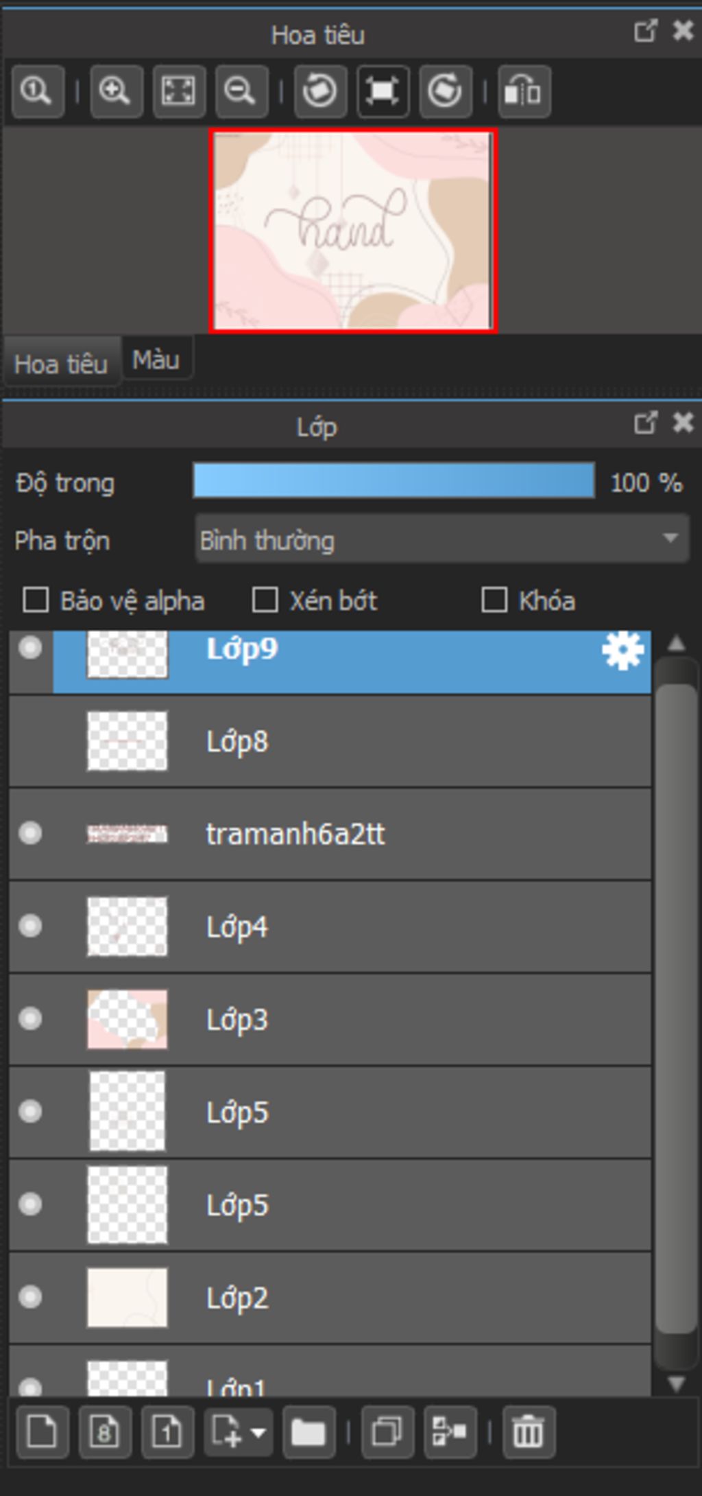Rotate the canvas view right

446,91
